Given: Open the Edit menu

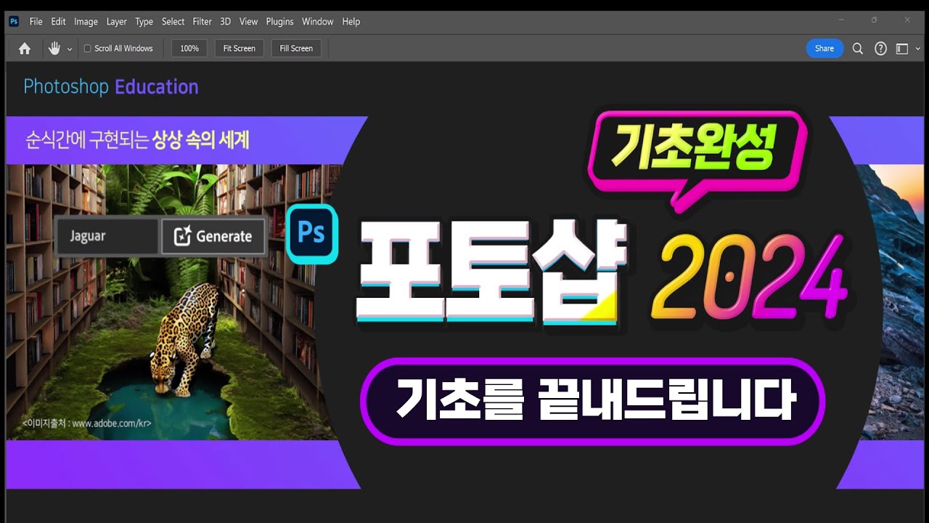Looking at the screenshot, I should 58,22.
